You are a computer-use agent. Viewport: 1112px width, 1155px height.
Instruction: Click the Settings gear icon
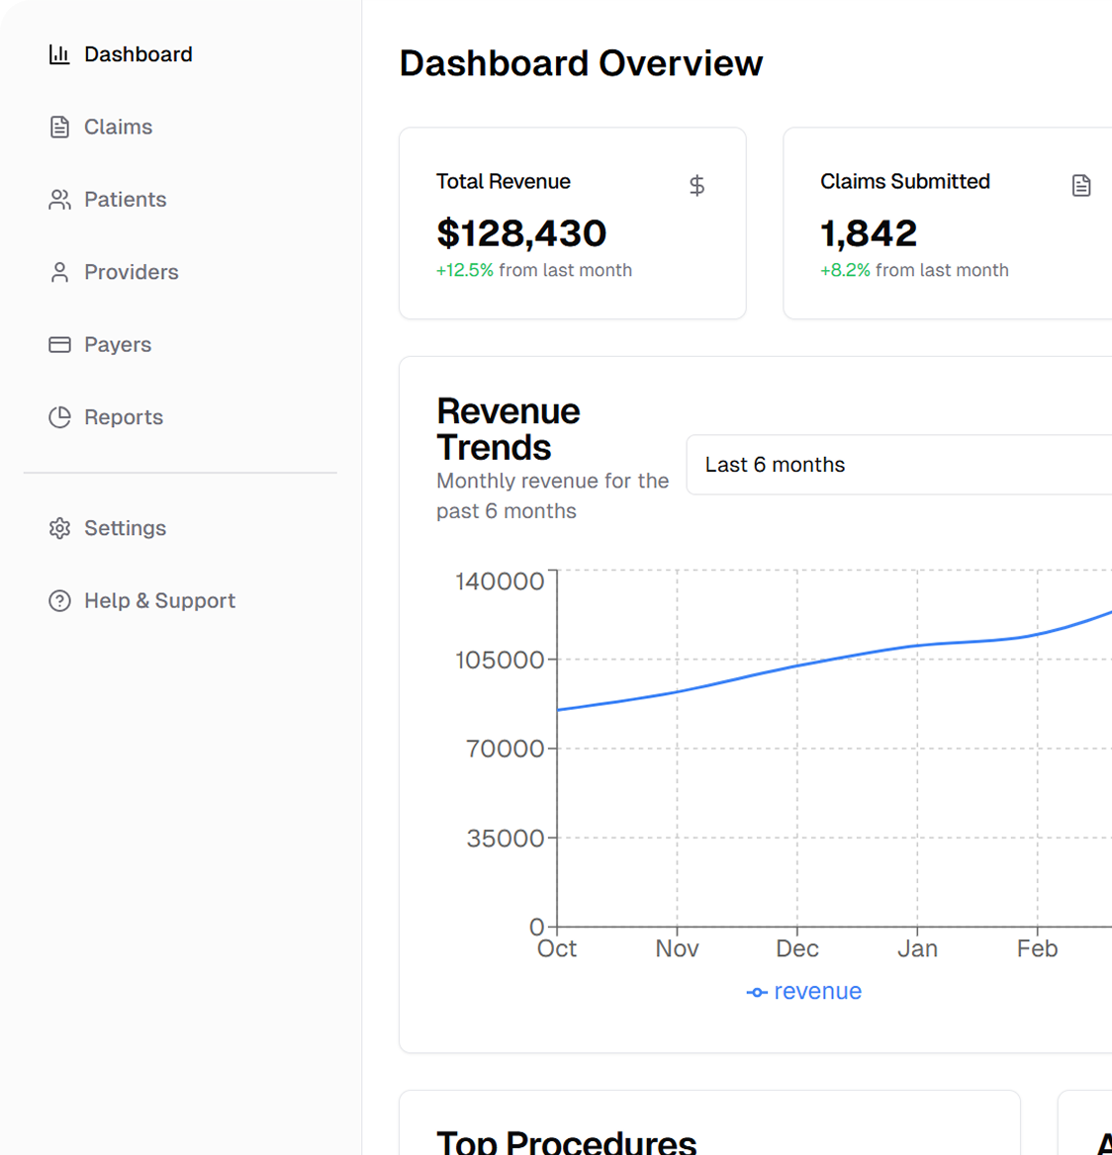59,528
